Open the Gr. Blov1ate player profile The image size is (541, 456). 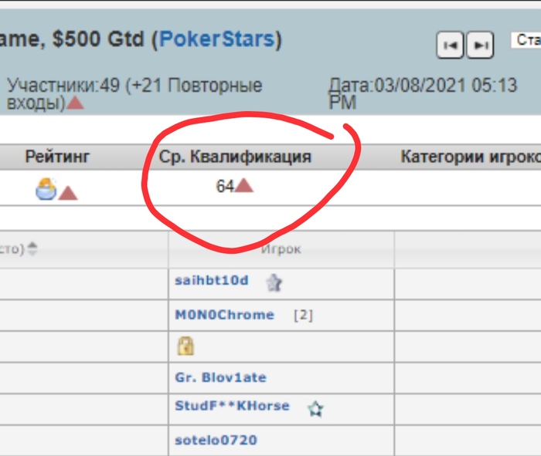[221, 377]
